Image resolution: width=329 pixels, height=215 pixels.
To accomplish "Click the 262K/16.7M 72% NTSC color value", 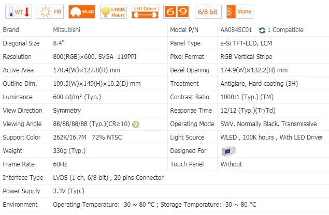I will coord(87,137).
